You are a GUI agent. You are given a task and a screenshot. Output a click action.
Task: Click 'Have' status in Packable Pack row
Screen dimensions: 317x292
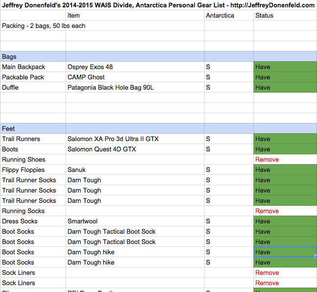click(285, 77)
